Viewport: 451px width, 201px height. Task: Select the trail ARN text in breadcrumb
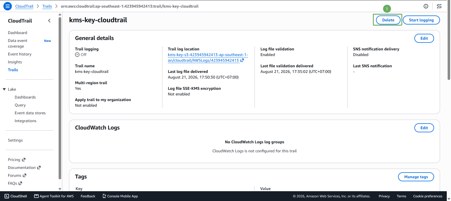pyautogui.click(x=130, y=6)
